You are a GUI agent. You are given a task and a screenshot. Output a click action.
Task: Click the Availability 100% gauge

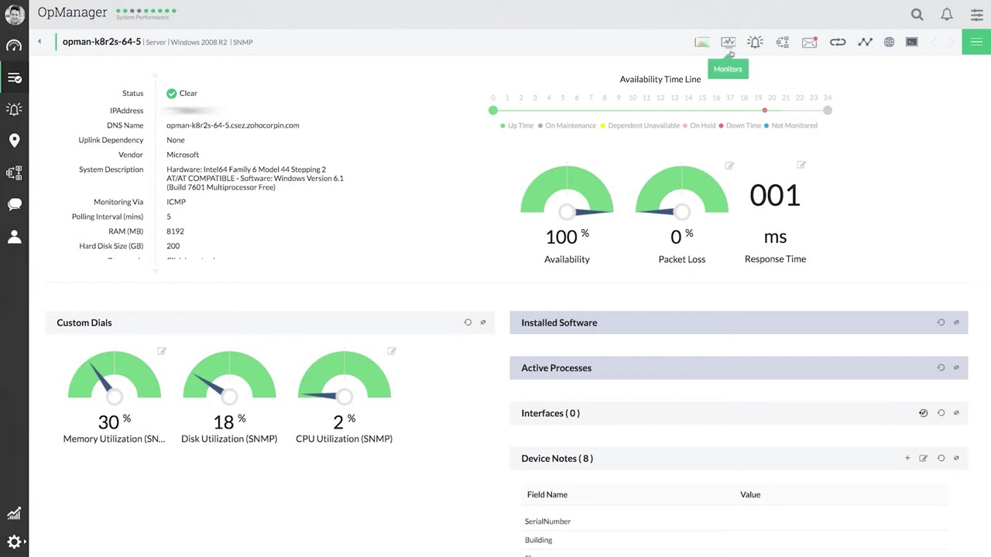tap(567, 193)
